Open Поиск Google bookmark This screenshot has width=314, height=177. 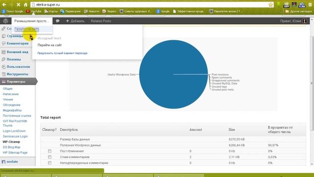pos(13,11)
